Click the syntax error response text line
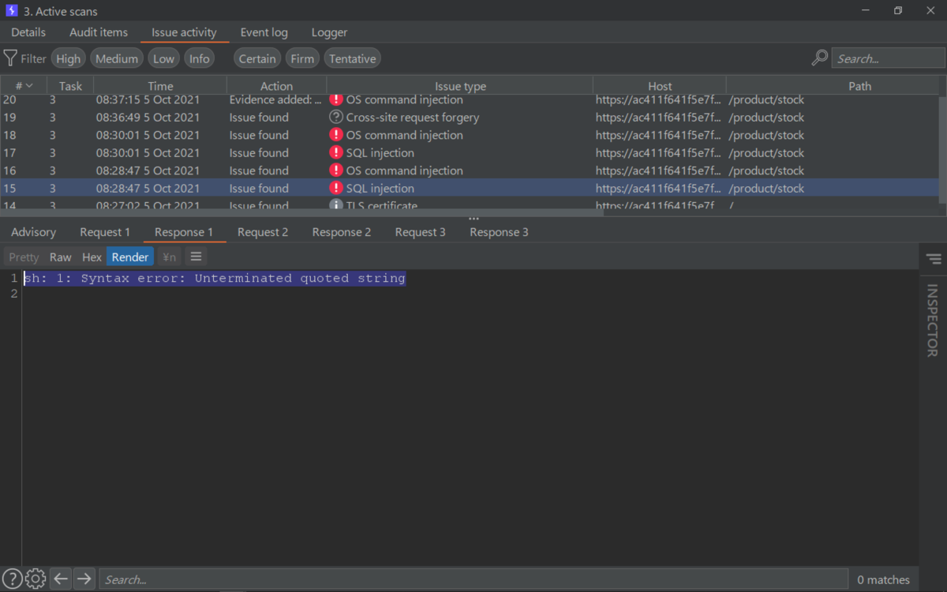Screen dimensions: 947x592 [x=215, y=278]
